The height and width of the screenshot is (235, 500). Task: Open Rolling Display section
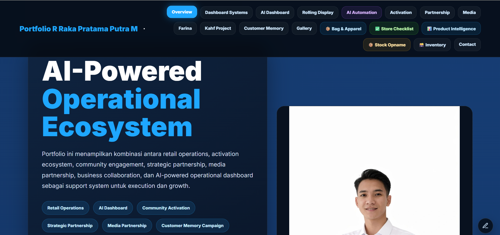click(x=318, y=12)
